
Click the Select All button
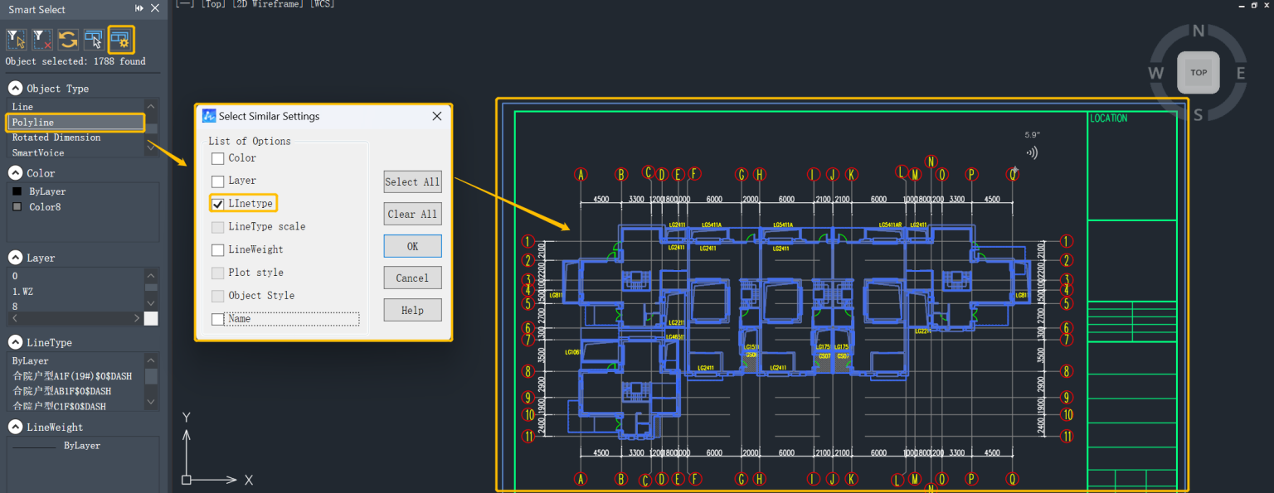tap(412, 181)
